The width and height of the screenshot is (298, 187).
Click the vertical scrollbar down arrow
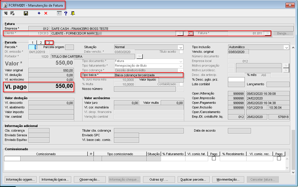tap(293, 173)
